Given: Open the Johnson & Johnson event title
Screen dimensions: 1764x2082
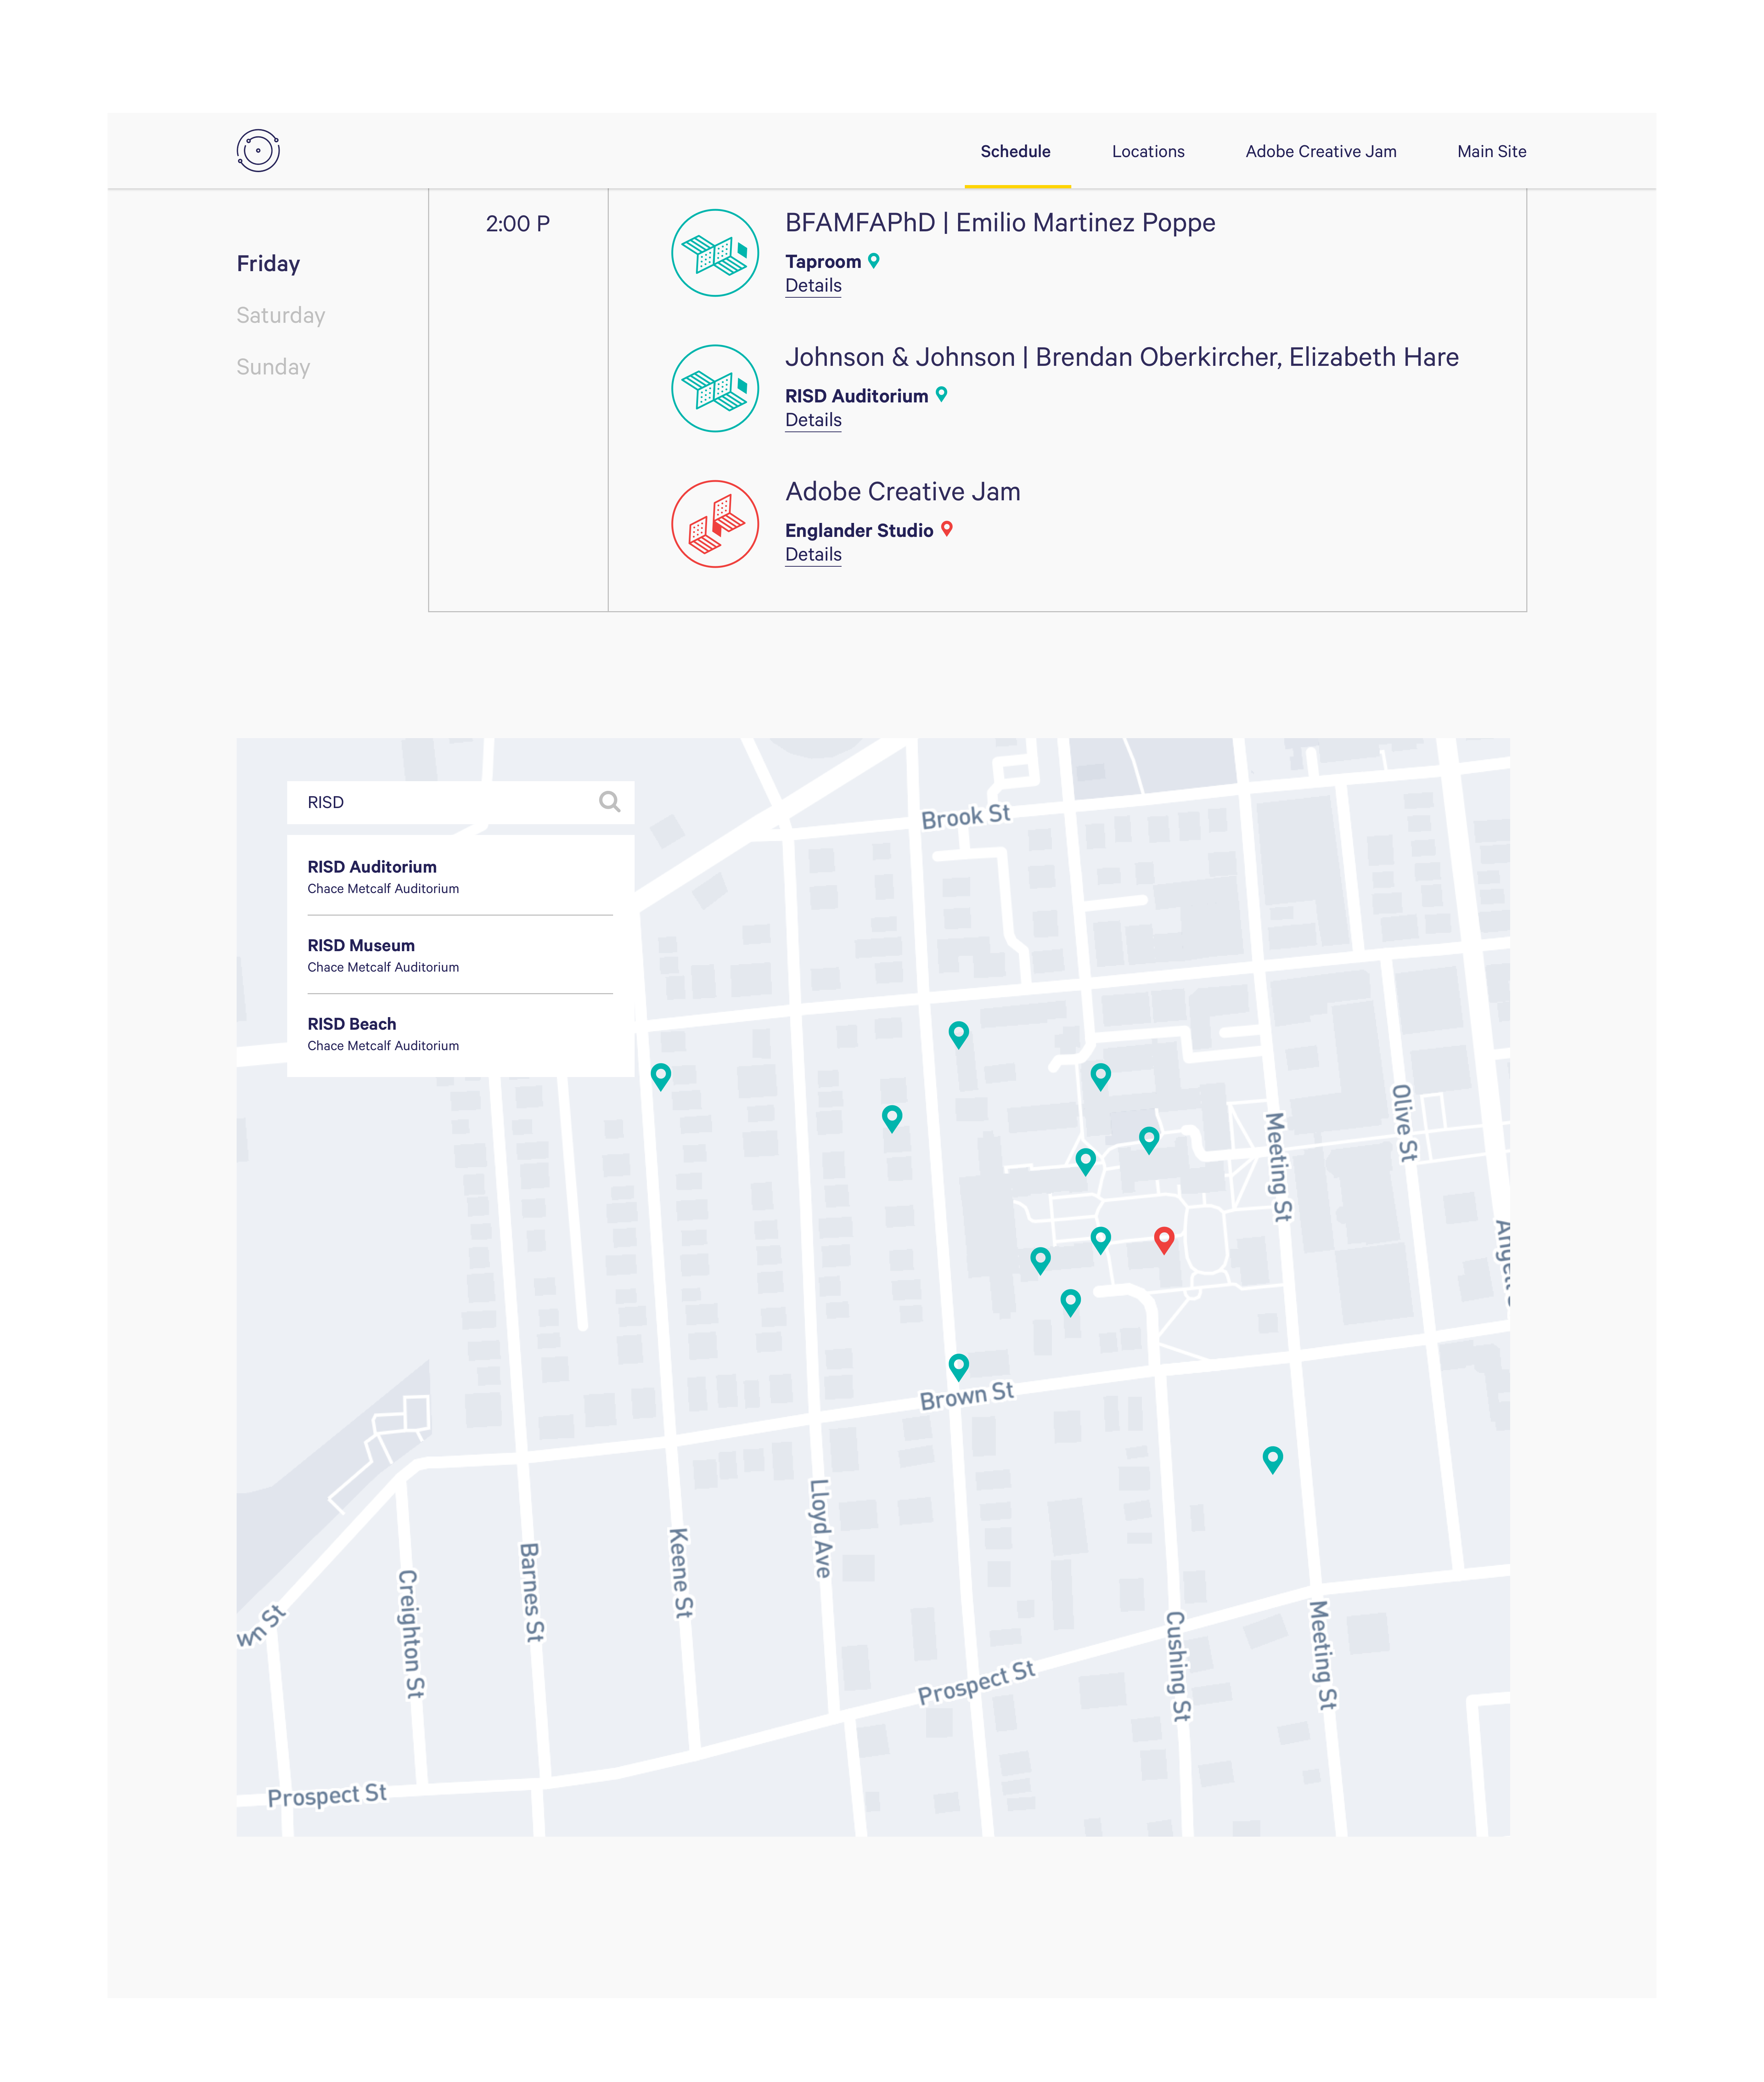Looking at the screenshot, I should pyautogui.click(x=1122, y=357).
